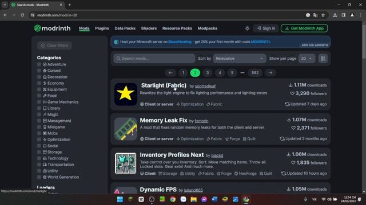Open author spottedleaf profile link
The width and height of the screenshot is (366, 205).
pos(205,86)
